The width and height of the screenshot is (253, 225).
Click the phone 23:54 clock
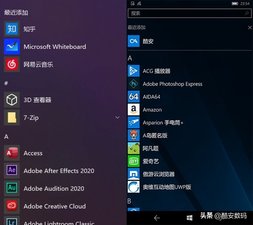pyautogui.click(x=245, y=4)
